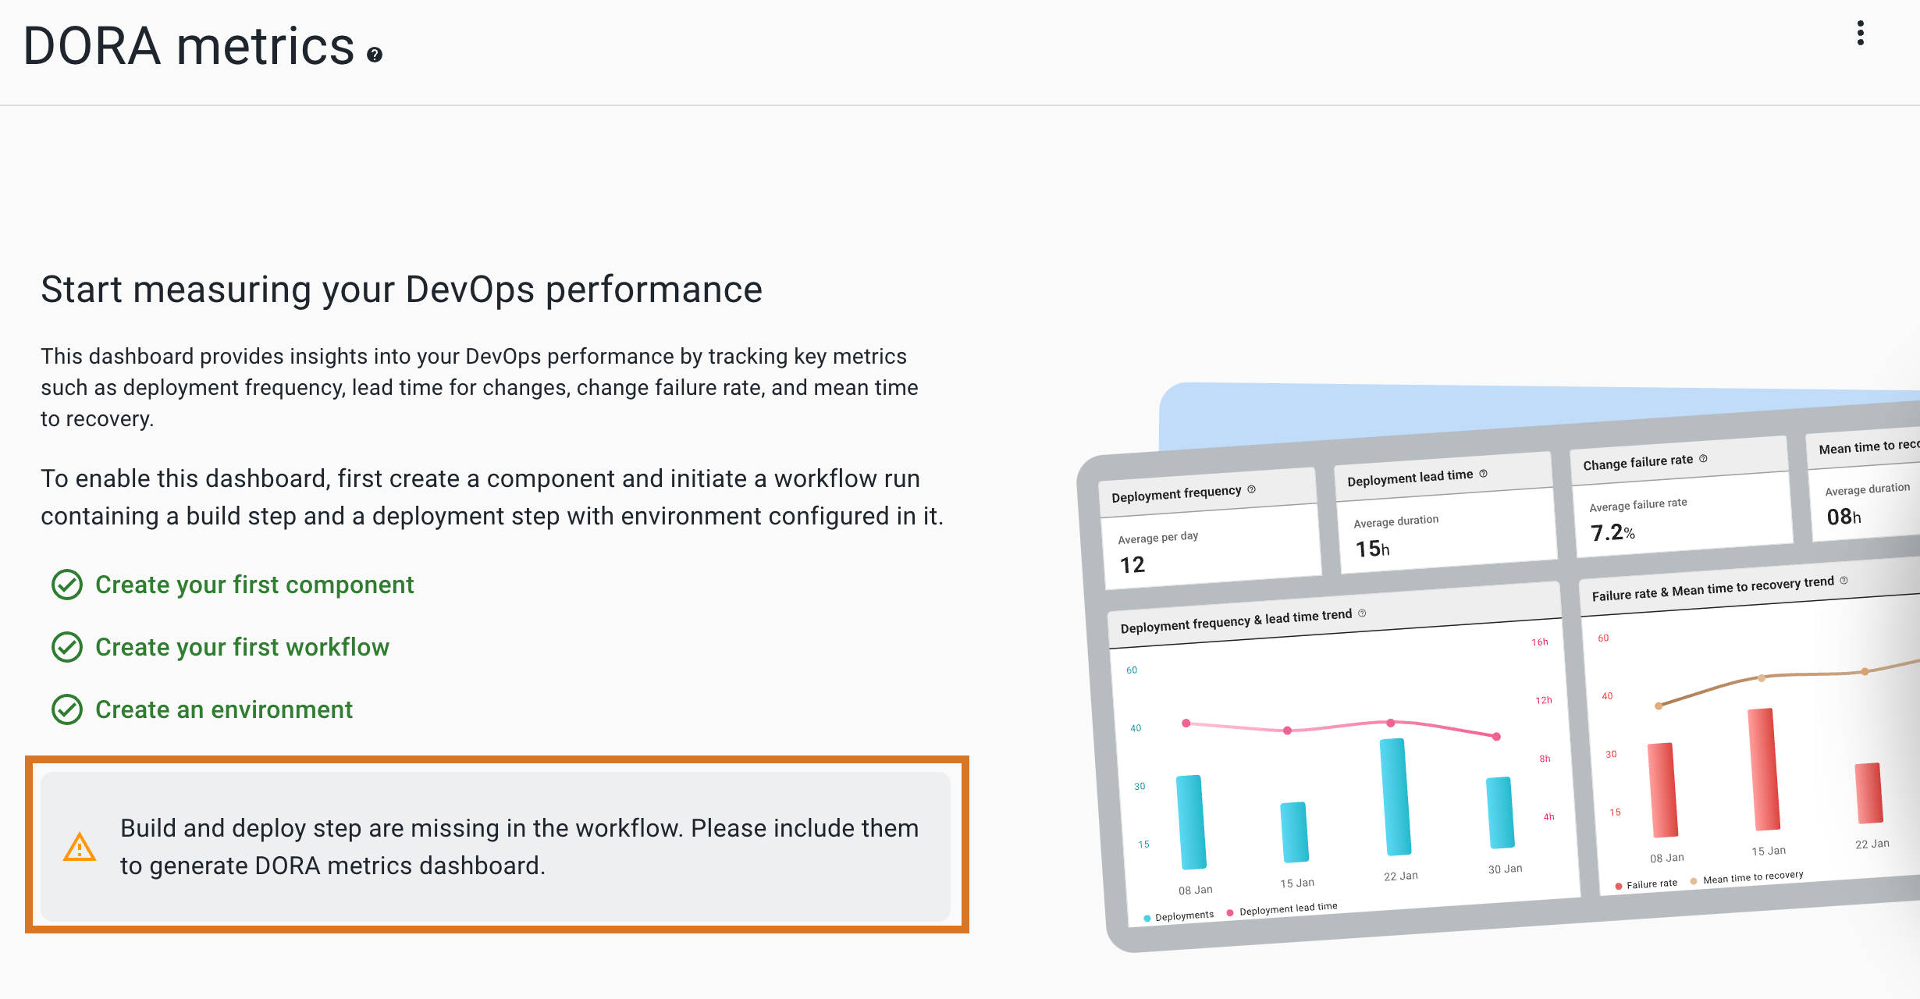Follow the 'Create your first workflow' link
Screen dimensions: 1920x999
click(242, 646)
